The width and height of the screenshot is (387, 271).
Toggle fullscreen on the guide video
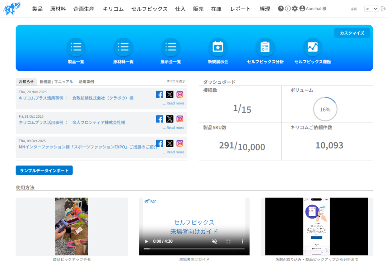pyautogui.click(x=228, y=241)
